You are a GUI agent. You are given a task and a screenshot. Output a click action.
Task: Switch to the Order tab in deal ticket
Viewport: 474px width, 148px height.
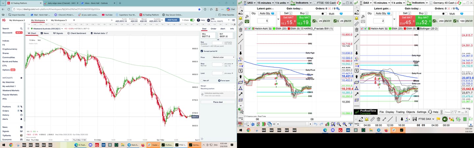pos(214,29)
